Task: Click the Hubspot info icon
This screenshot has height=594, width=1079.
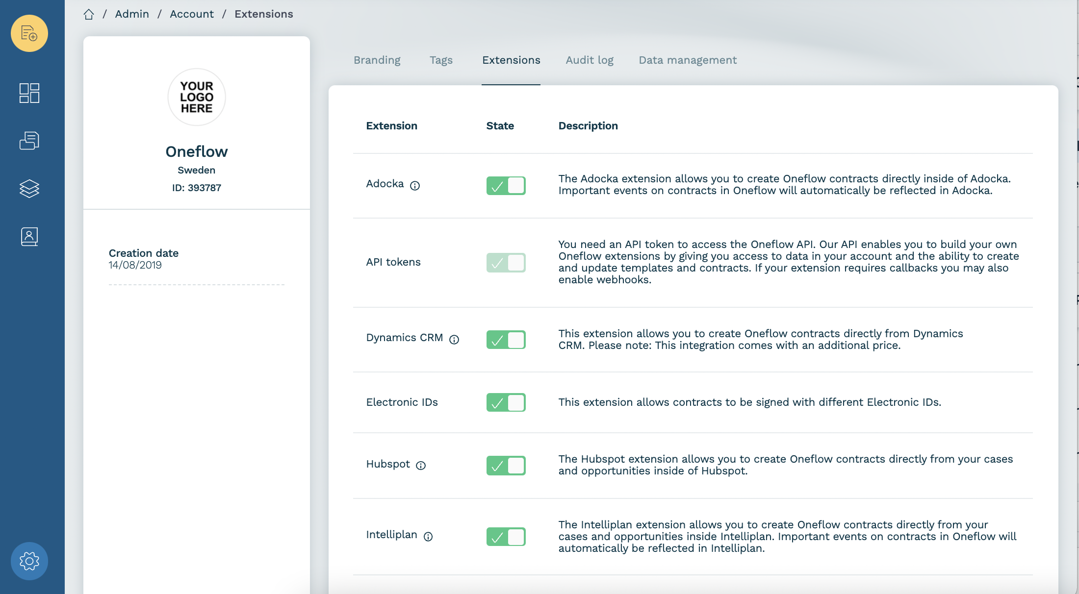Action: tap(421, 466)
